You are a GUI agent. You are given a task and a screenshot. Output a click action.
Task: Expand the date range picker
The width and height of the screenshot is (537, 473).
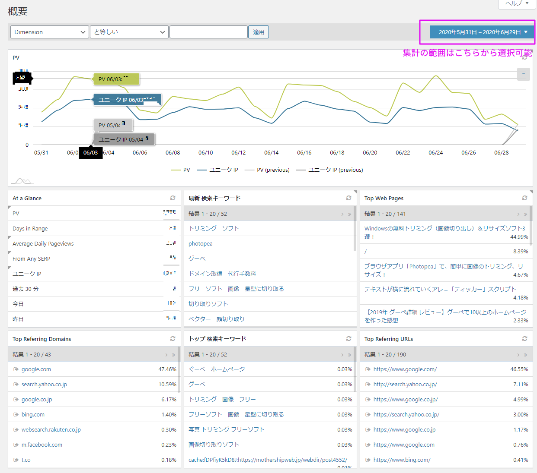483,32
